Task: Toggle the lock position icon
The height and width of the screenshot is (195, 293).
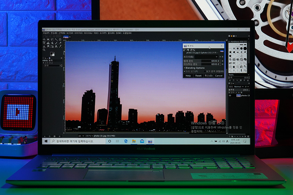Action: coord(239,93)
